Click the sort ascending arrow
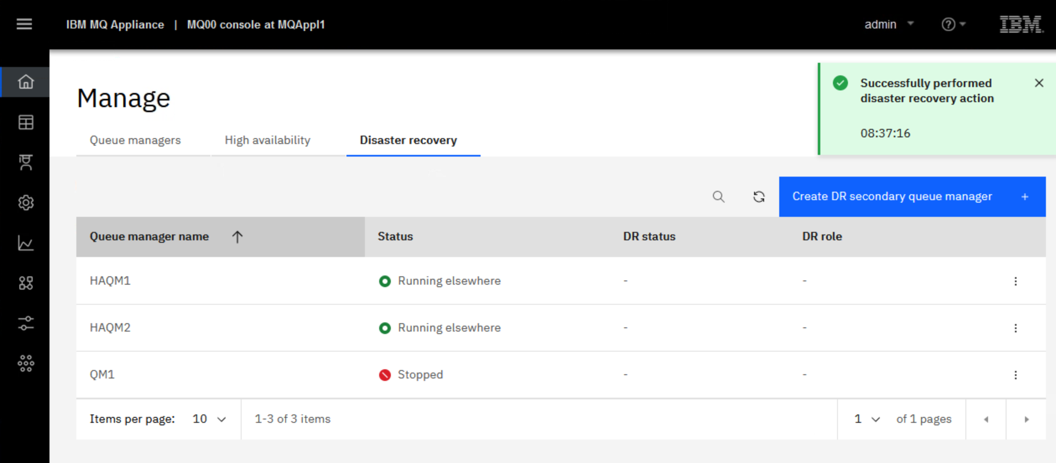Screen dimensions: 1056x463 [237, 237]
